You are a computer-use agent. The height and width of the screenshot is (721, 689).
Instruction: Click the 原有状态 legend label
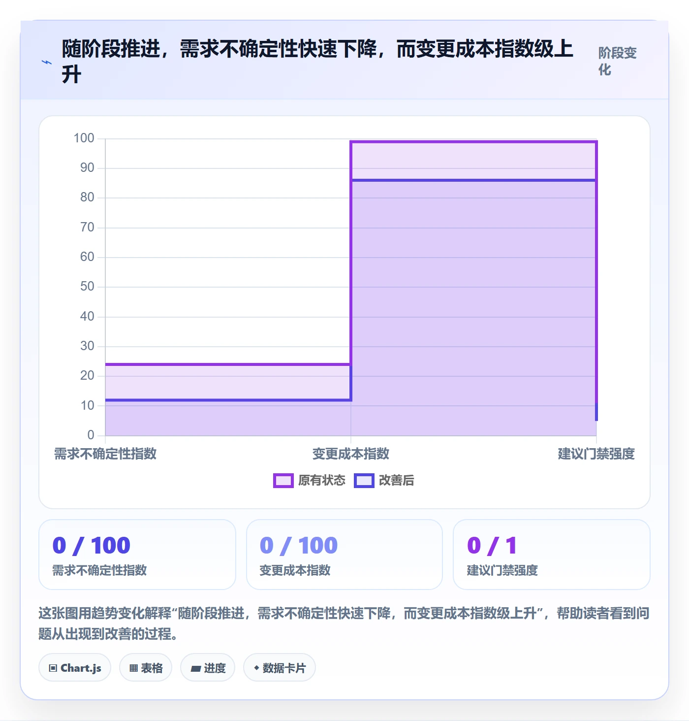pyautogui.click(x=322, y=481)
